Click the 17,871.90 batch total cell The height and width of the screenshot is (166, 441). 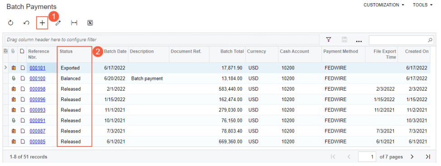click(227, 68)
